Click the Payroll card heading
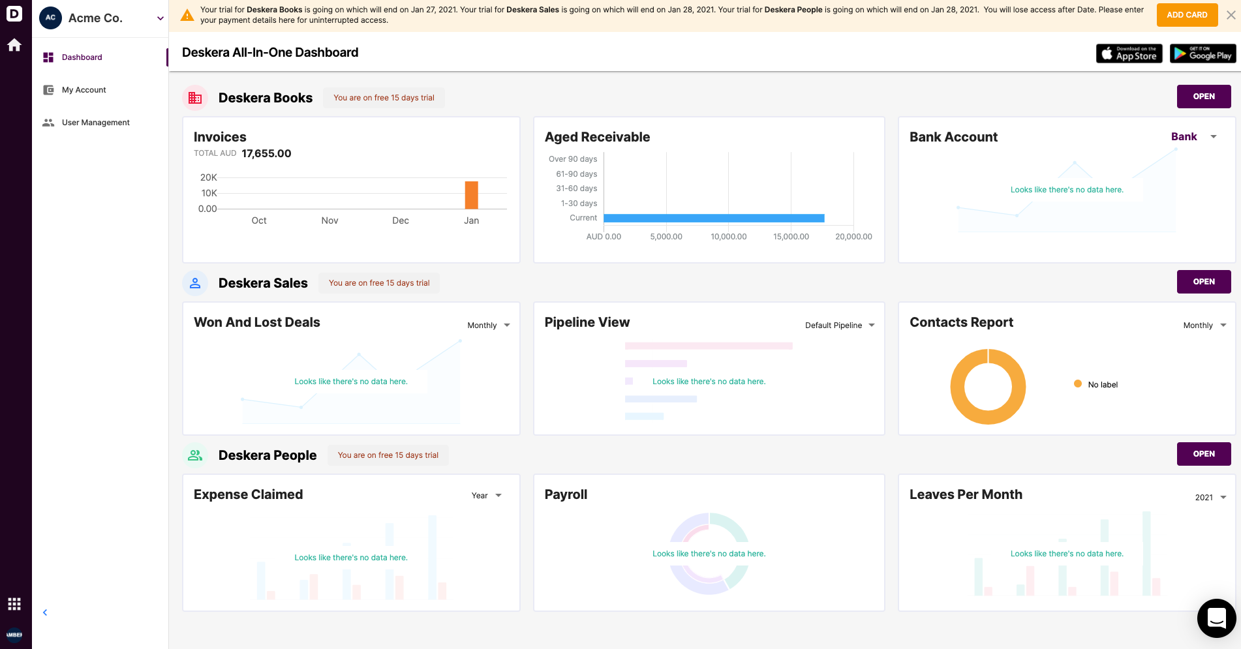1241x649 pixels. 566,494
